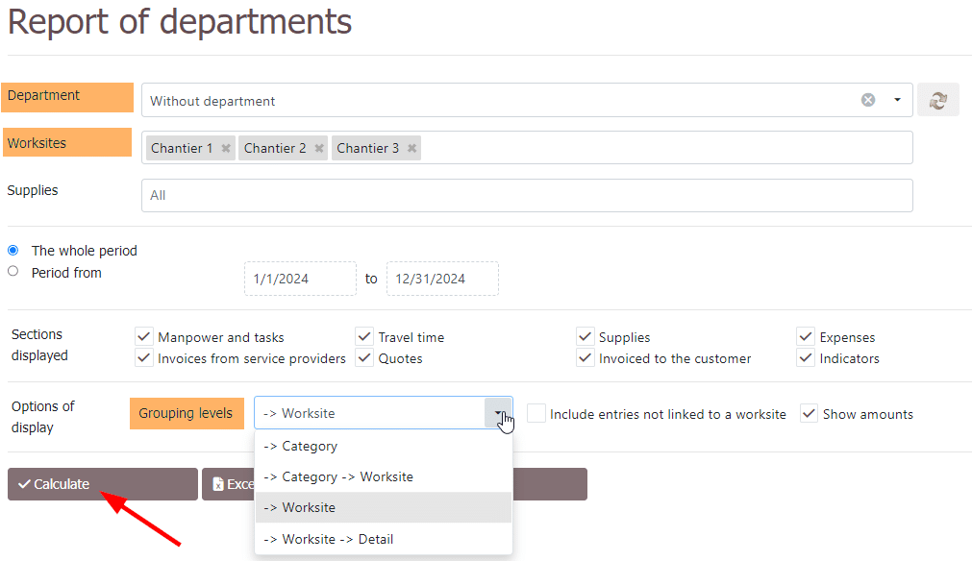
Task: Remove Chantier 2 worksite tag
Action: coord(319,148)
